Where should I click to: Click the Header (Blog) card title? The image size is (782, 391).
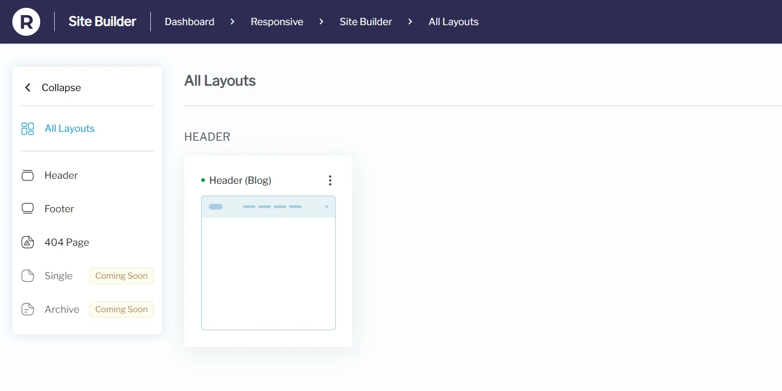click(x=240, y=180)
